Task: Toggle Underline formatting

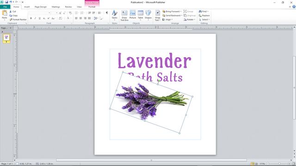Action: [39, 18]
